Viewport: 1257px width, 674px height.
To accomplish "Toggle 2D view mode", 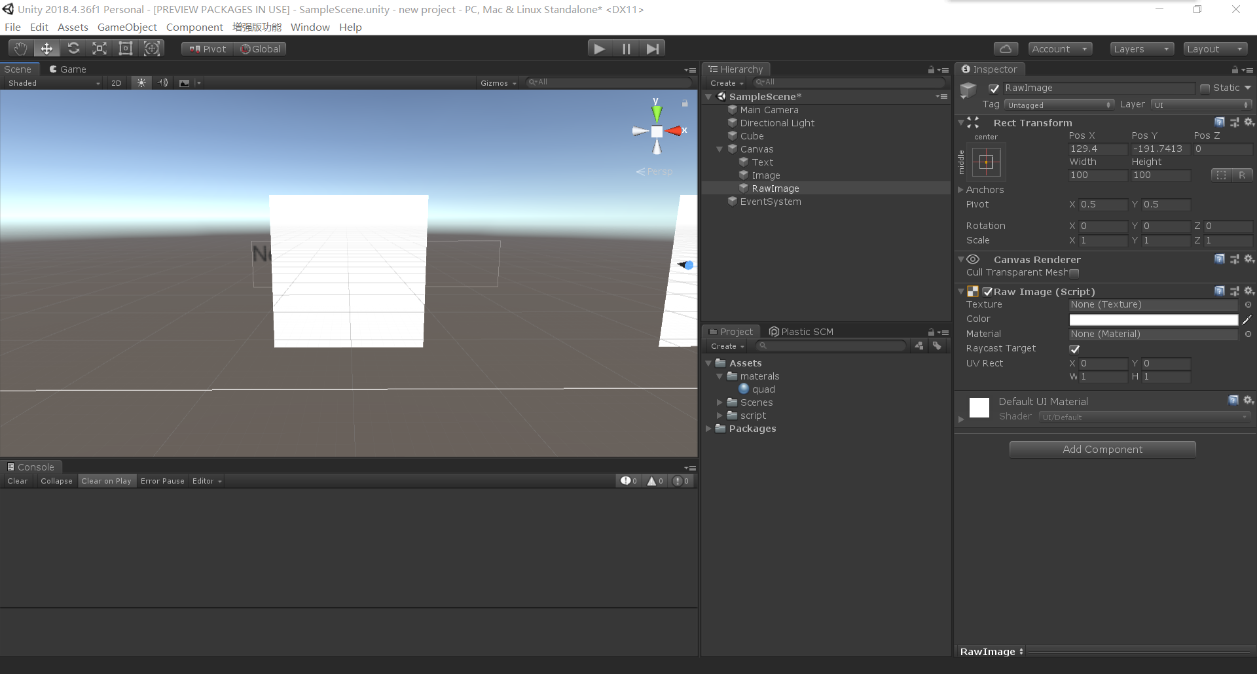I will point(117,83).
